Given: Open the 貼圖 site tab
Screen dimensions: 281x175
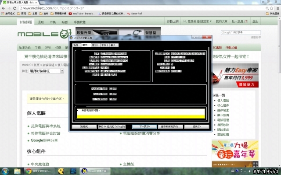Looking at the screenshot, I should click(x=65, y=22).
